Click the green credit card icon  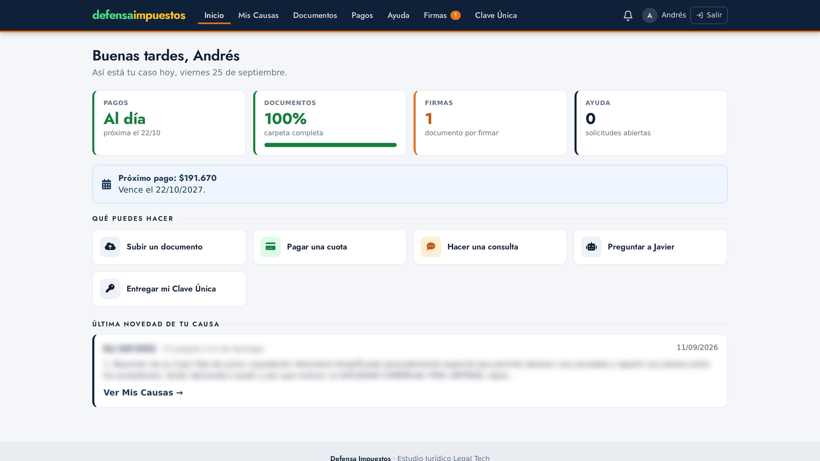tap(270, 247)
